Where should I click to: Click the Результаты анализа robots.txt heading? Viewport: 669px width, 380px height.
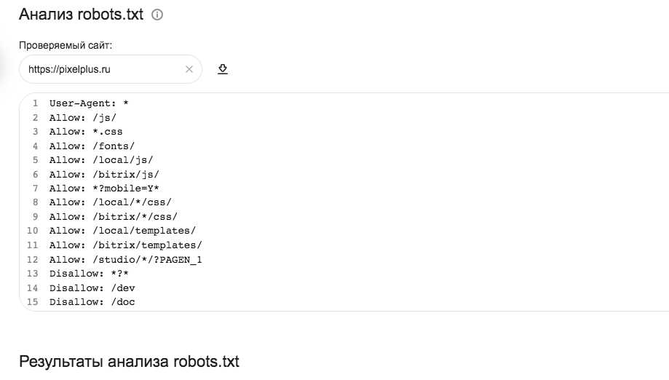coord(129,362)
